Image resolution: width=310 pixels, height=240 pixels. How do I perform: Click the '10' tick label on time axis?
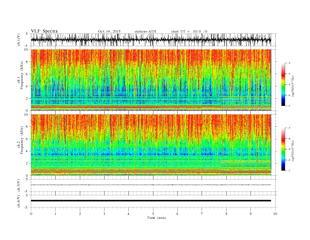point(275,214)
